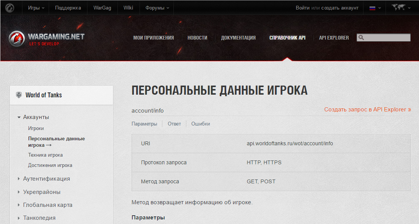Open the Игры dropdown menu
This screenshot has width=419, height=224.
(37, 8)
